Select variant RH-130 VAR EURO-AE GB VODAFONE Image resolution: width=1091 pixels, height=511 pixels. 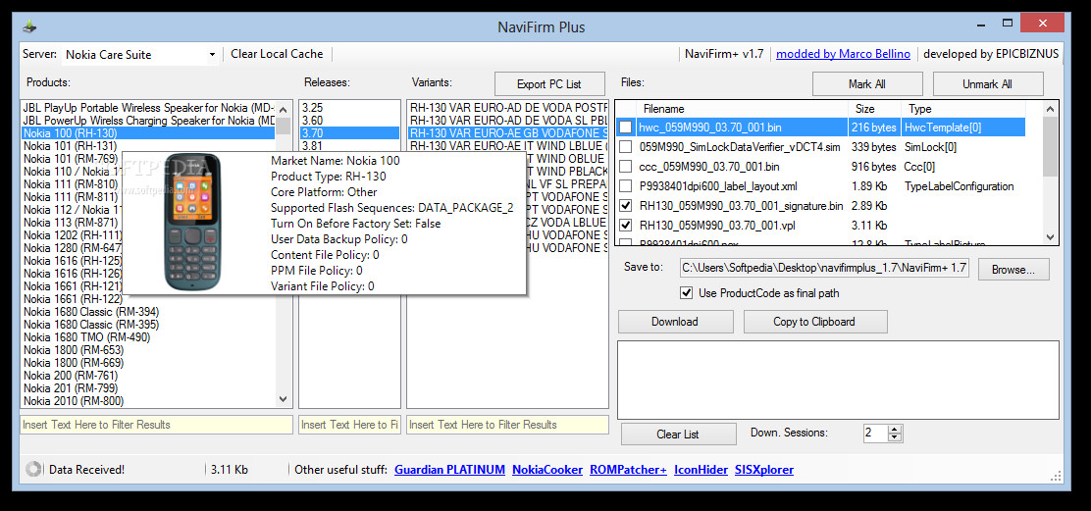pos(508,132)
